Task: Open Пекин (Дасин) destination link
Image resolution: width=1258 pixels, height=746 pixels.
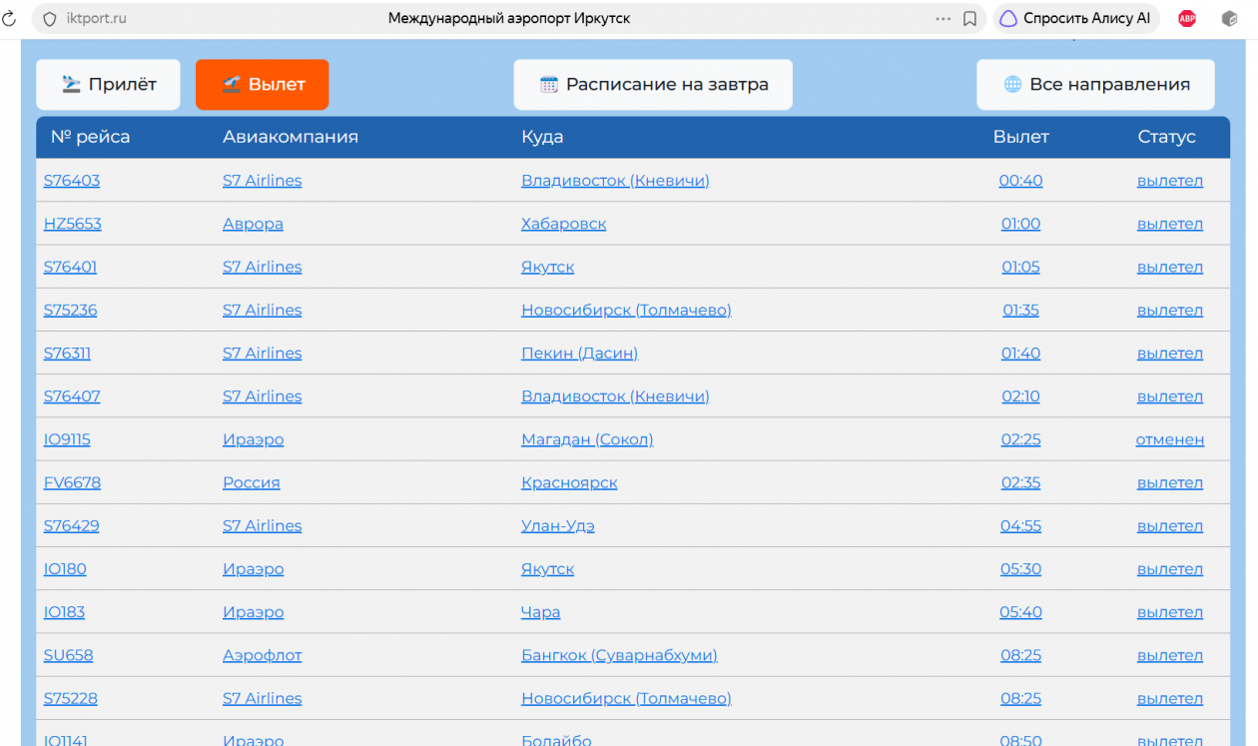Action: tap(579, 354)
